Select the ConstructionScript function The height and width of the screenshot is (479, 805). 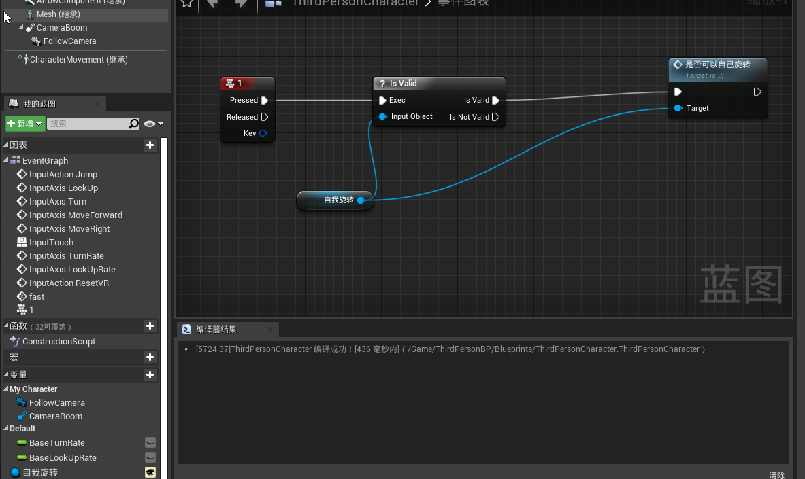59,342
